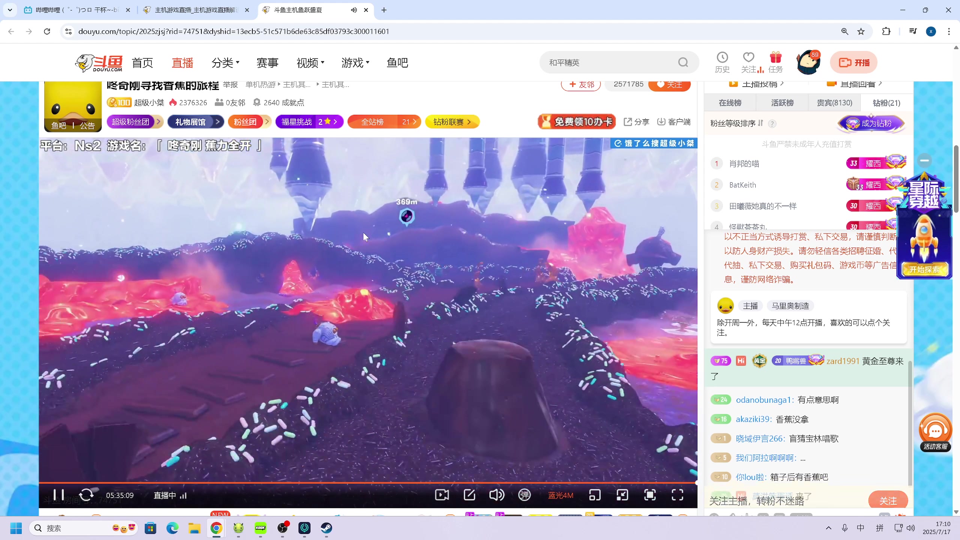Open the 福星挑战 pill
Viewport: 960px width, 540px height.
click(x=309, y=122)
